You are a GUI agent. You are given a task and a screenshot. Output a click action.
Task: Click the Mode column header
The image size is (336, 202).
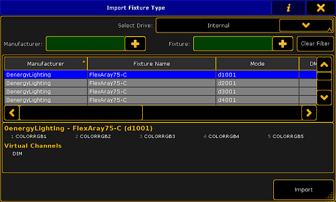pos(257,64)
